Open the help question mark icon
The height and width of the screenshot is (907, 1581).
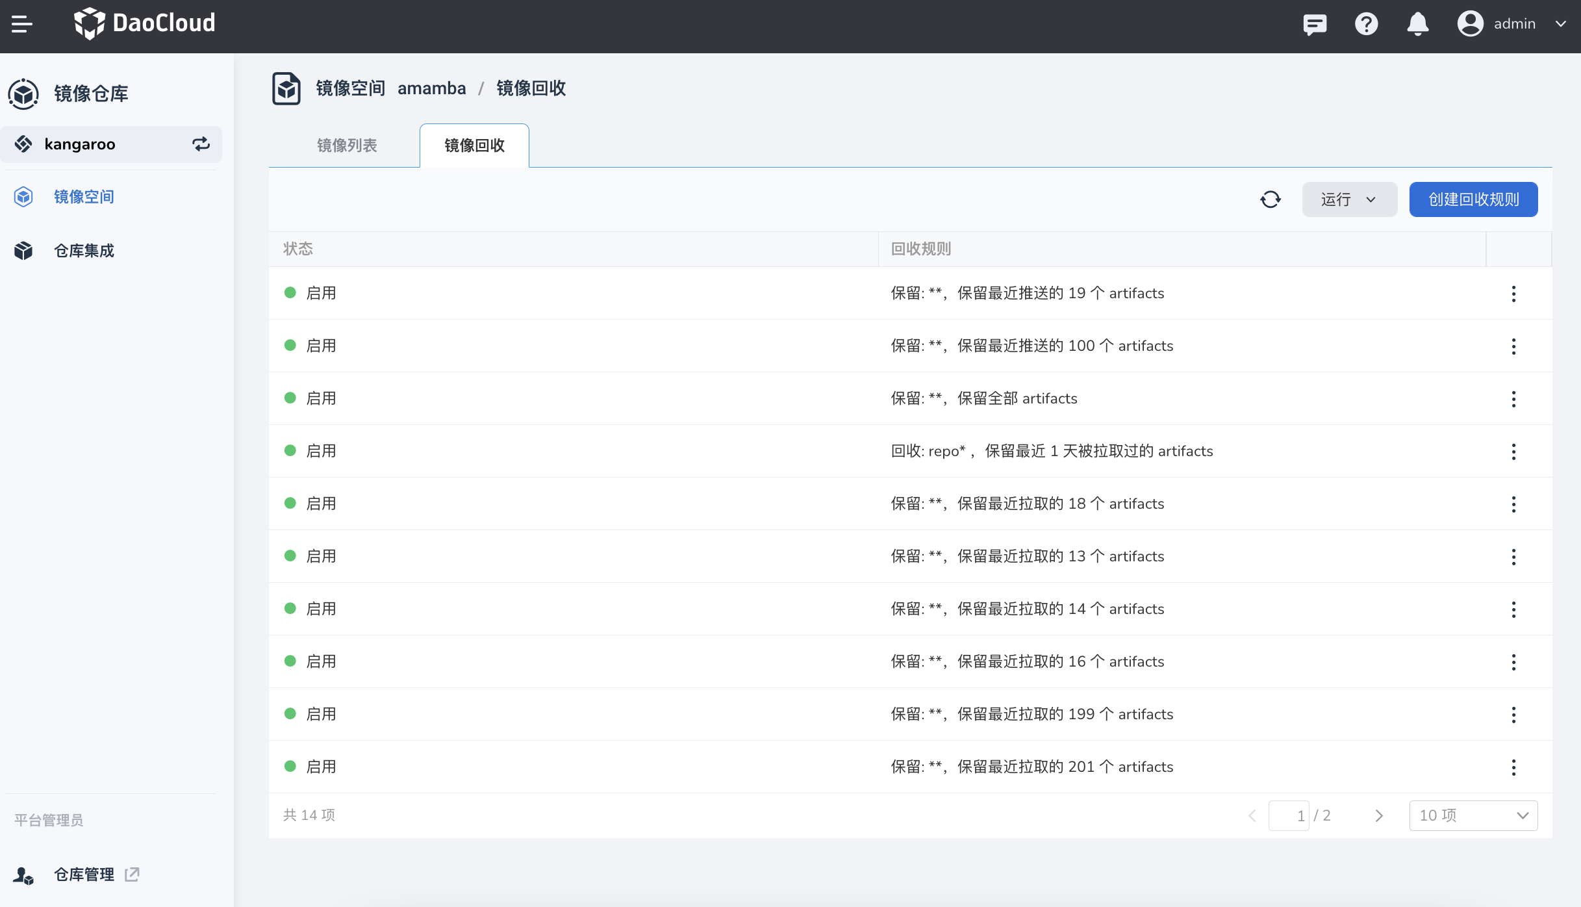click(x=1367, y=24)
